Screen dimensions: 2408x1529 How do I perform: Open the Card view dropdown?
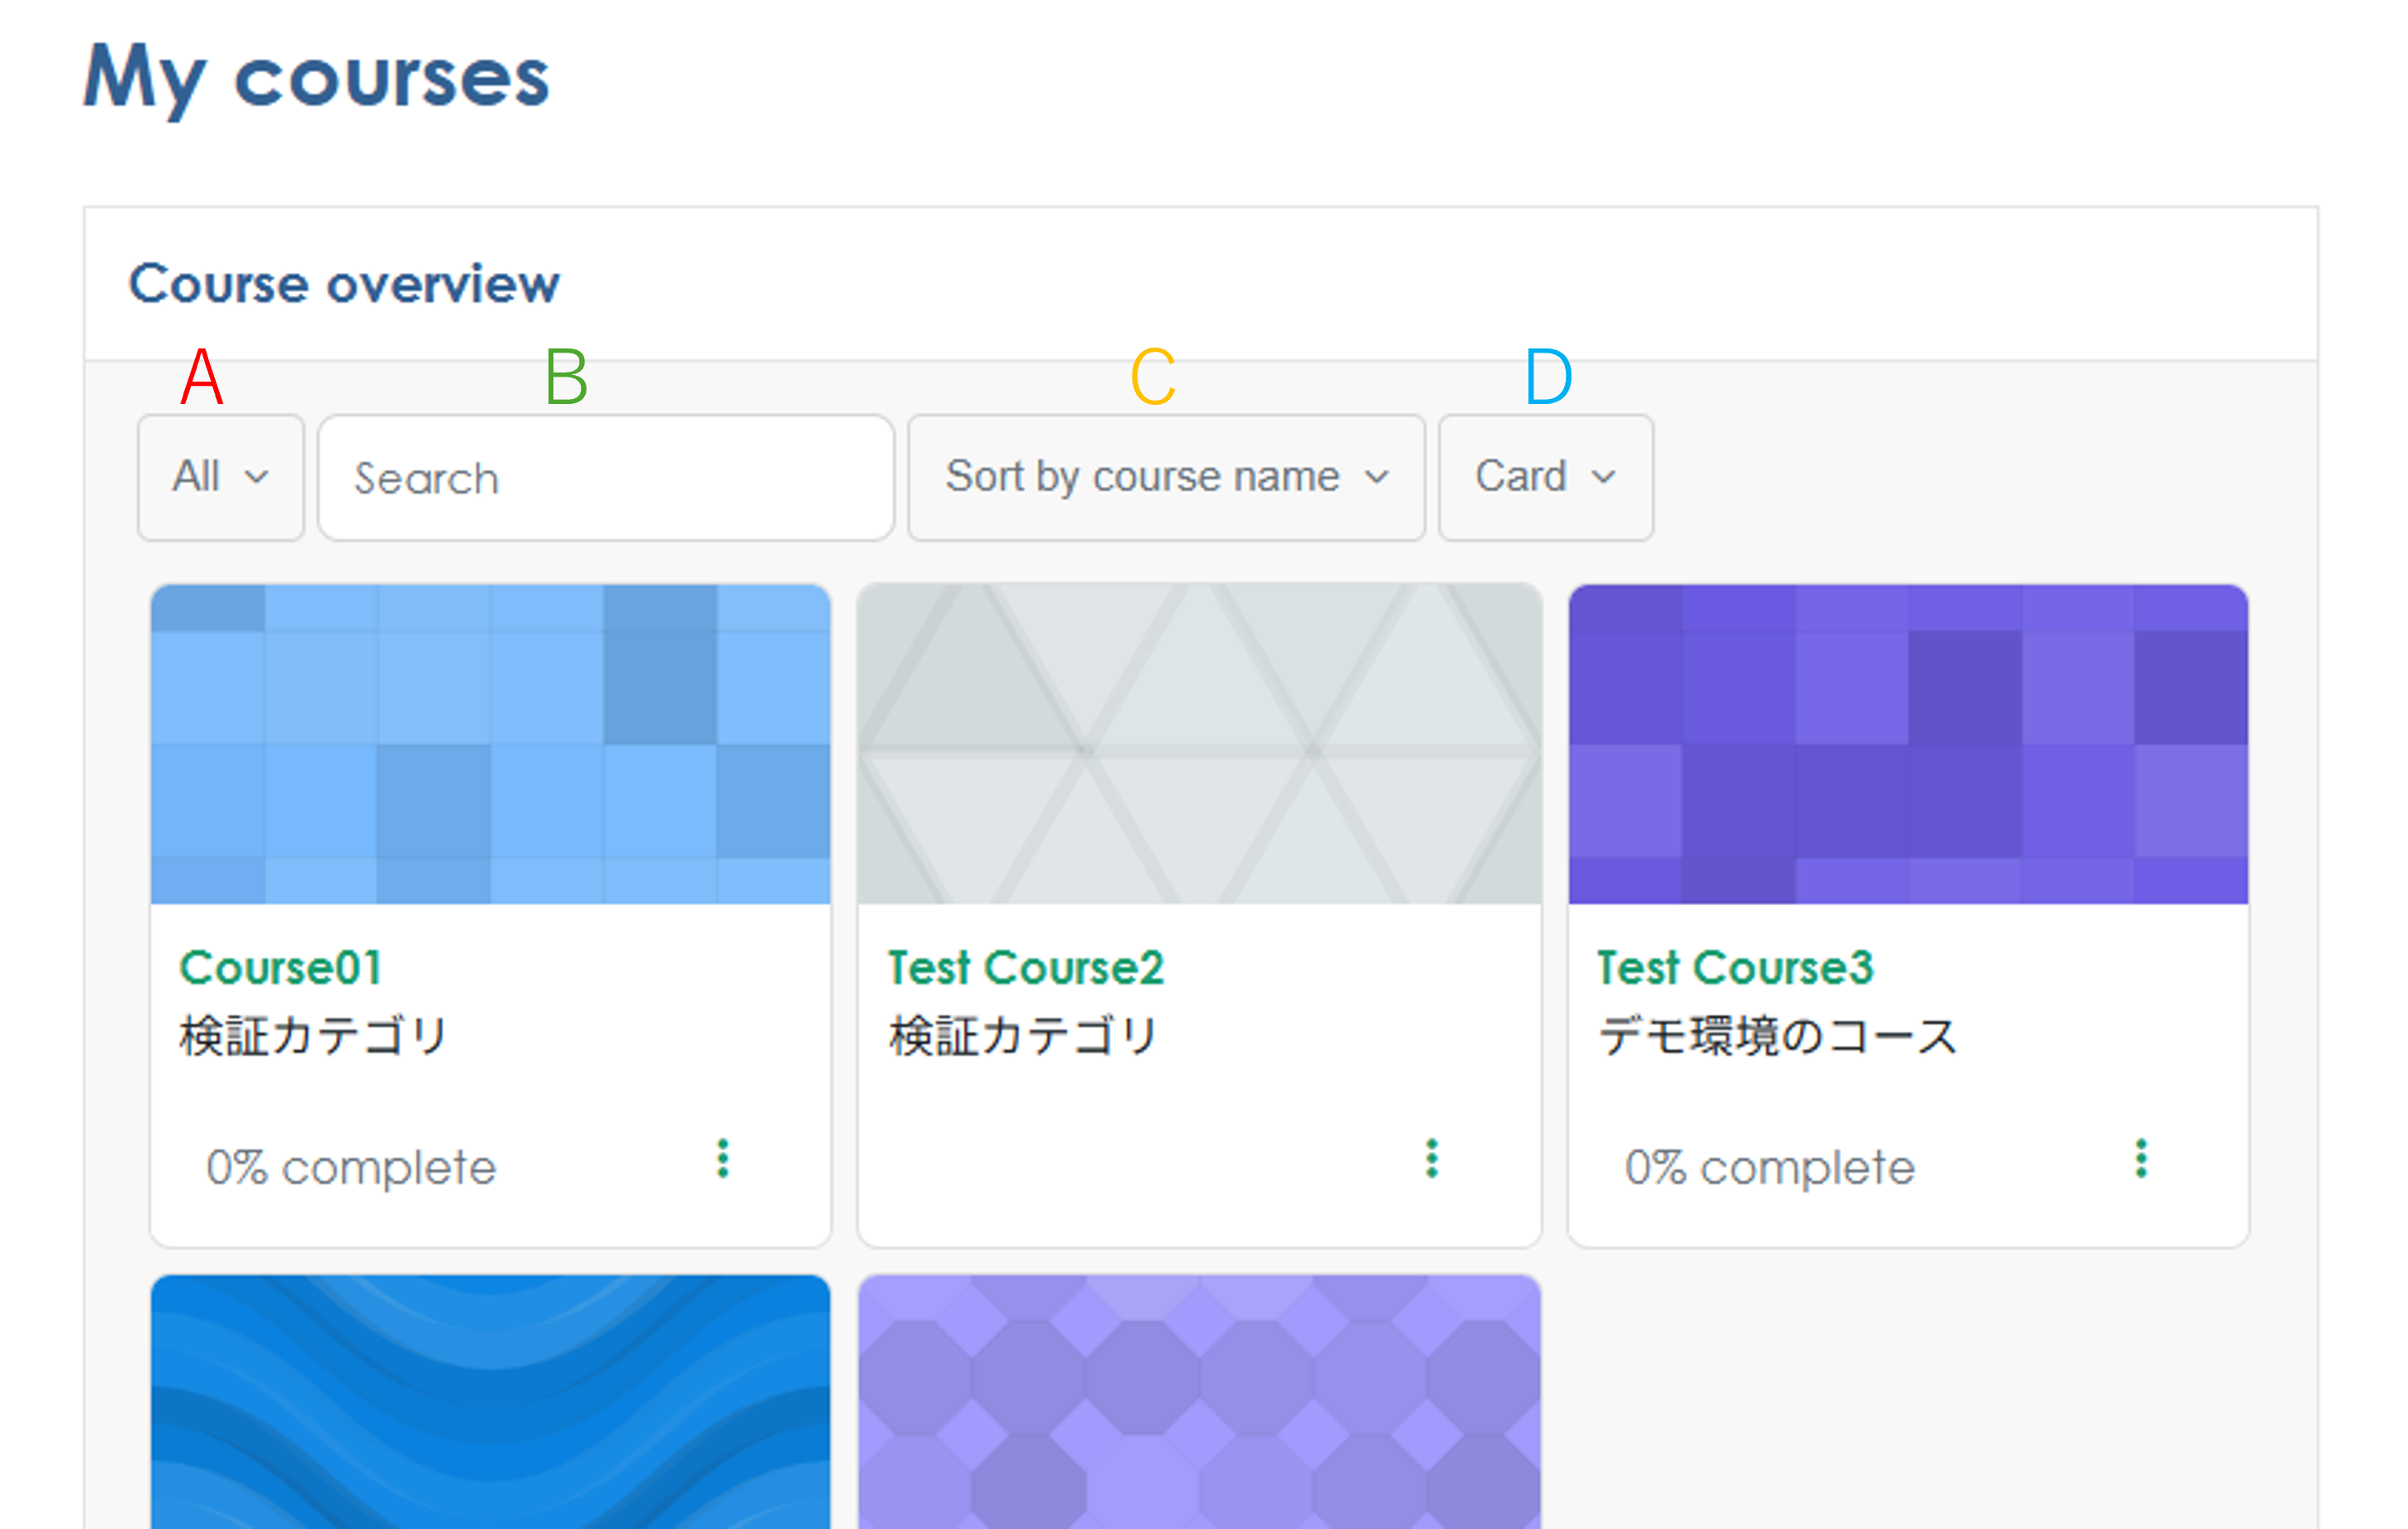pyautogui.click(x=1545, y=477)
